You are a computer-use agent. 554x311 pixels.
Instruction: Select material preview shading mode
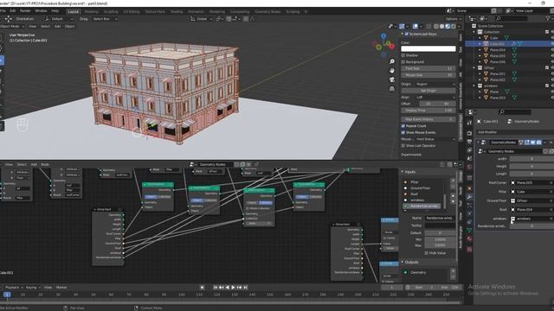point(448,27)
